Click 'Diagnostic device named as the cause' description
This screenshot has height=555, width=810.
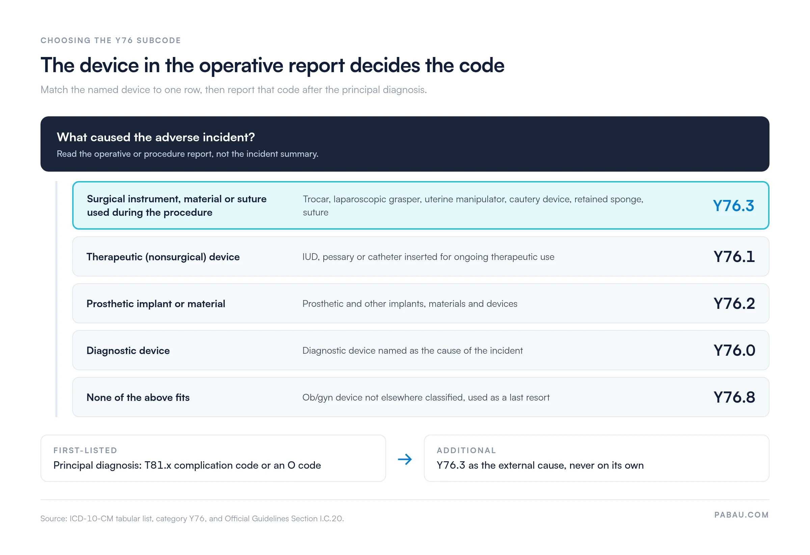[x=412, y=351]
